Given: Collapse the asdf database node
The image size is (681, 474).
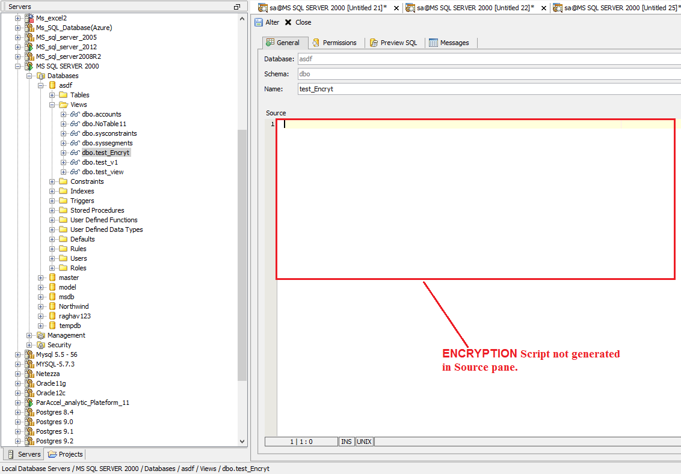Looking at the screenshot, I should [x=41, y=85].
